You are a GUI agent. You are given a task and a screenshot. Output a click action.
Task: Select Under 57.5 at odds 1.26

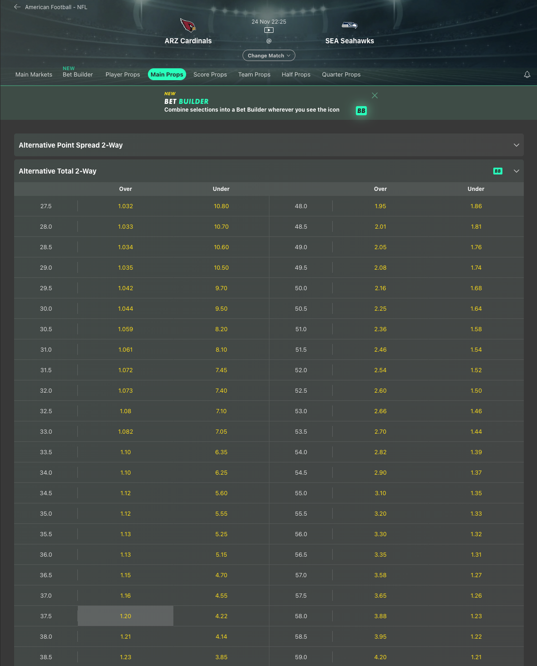tap(476, 595)
